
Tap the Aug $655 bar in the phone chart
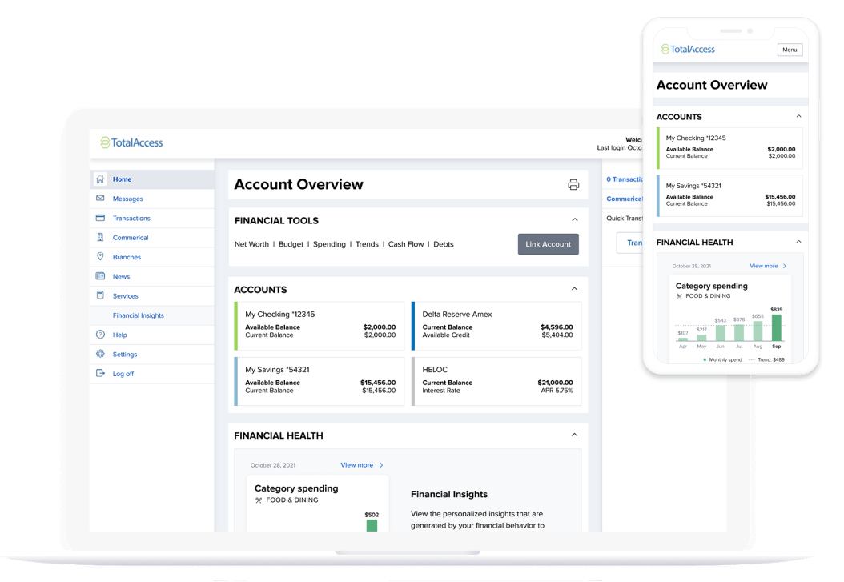click(758, 331)
